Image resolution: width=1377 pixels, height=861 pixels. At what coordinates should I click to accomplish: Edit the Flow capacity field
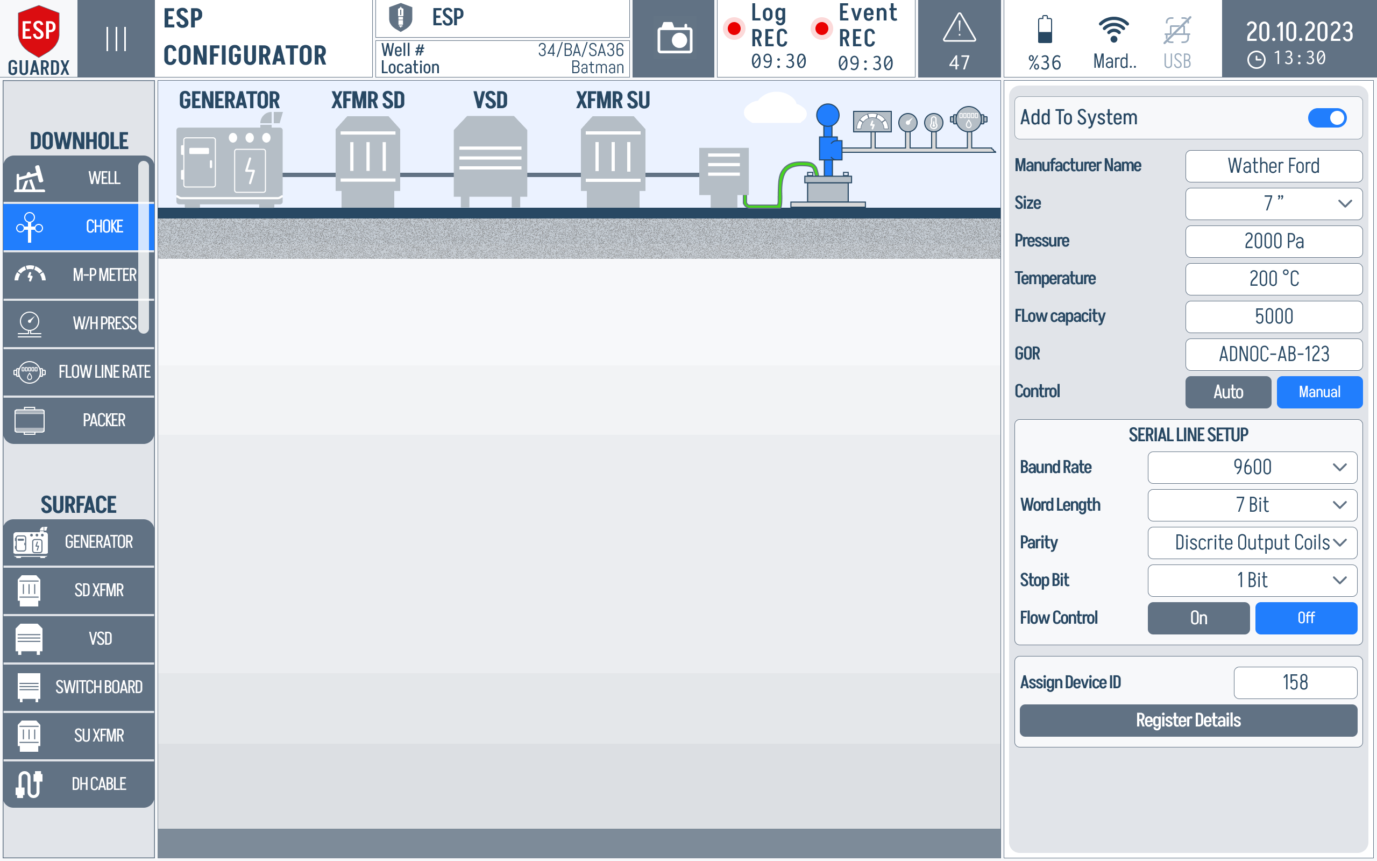coord(1273,316)
